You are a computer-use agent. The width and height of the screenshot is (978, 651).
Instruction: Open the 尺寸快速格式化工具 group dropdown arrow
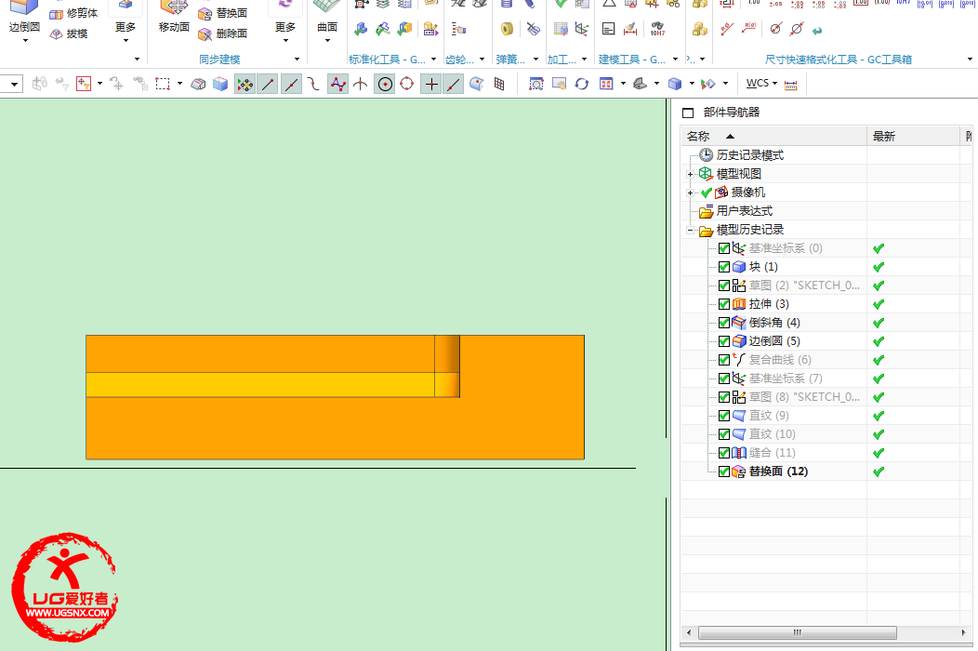[970, 60]
